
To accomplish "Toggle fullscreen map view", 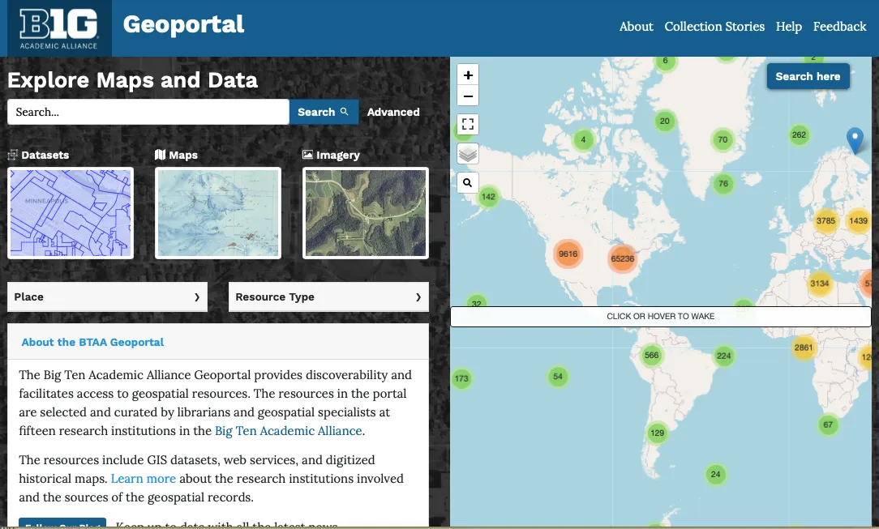I will coord(468,125).
